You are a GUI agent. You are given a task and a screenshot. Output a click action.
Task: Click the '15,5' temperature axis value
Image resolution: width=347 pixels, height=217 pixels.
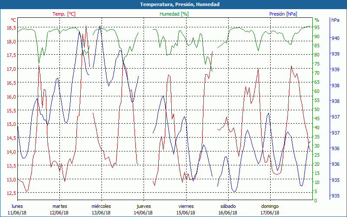[x=12, y=110]
